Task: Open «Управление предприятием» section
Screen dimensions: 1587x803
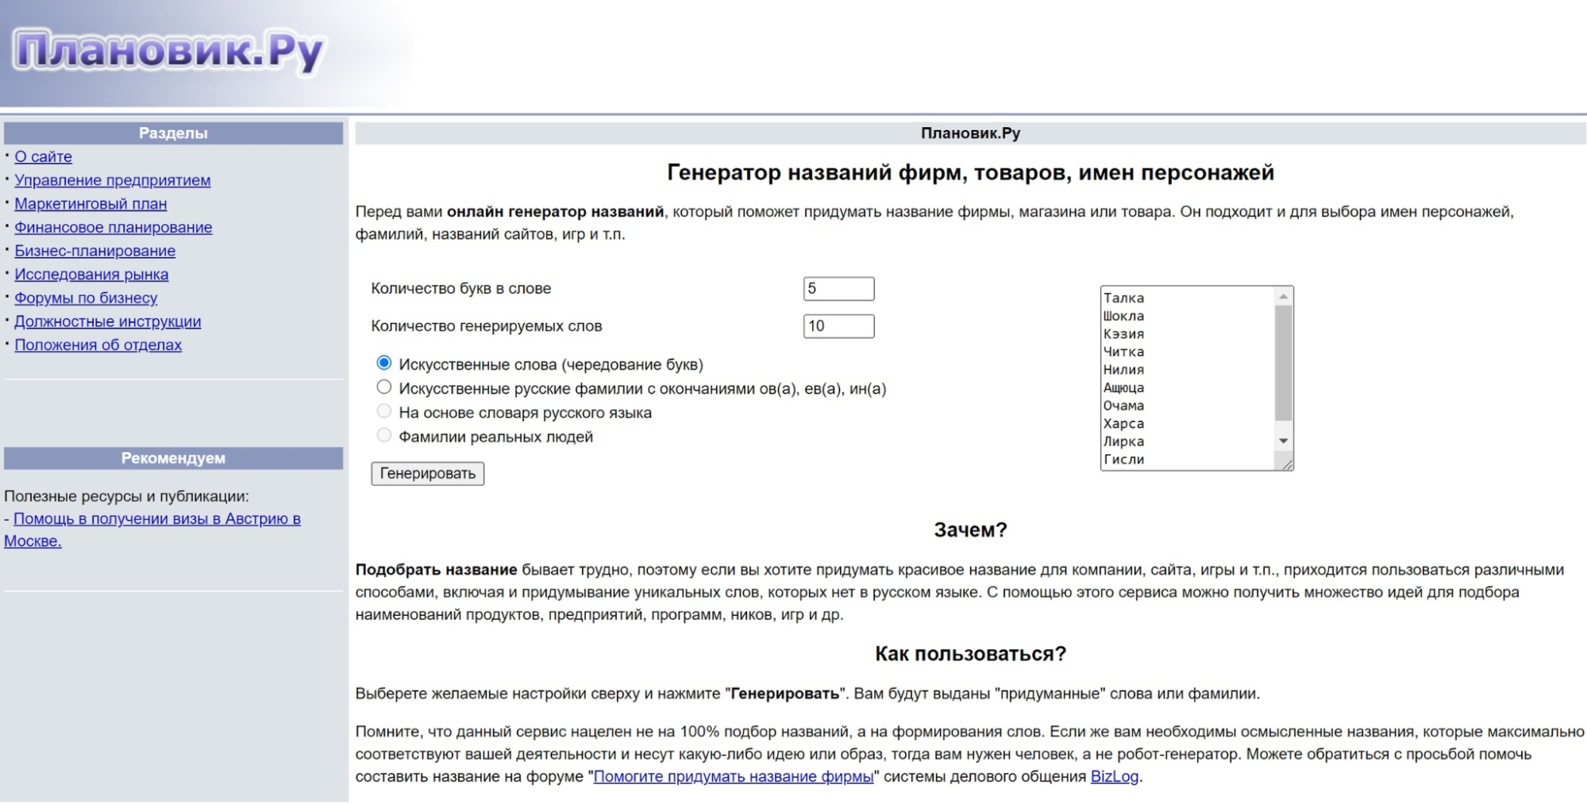Action: [113, 180]
